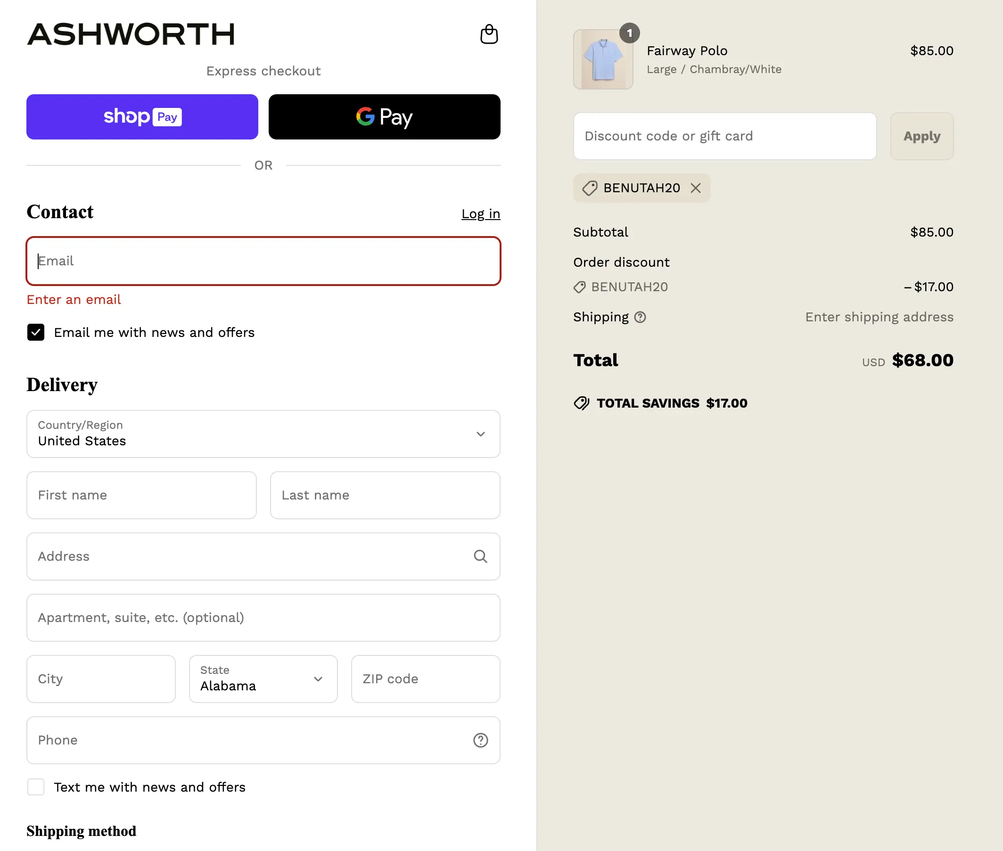The image size is (1003, 851).
Task: Open the Country/Region dropdown
Action: 263,434
